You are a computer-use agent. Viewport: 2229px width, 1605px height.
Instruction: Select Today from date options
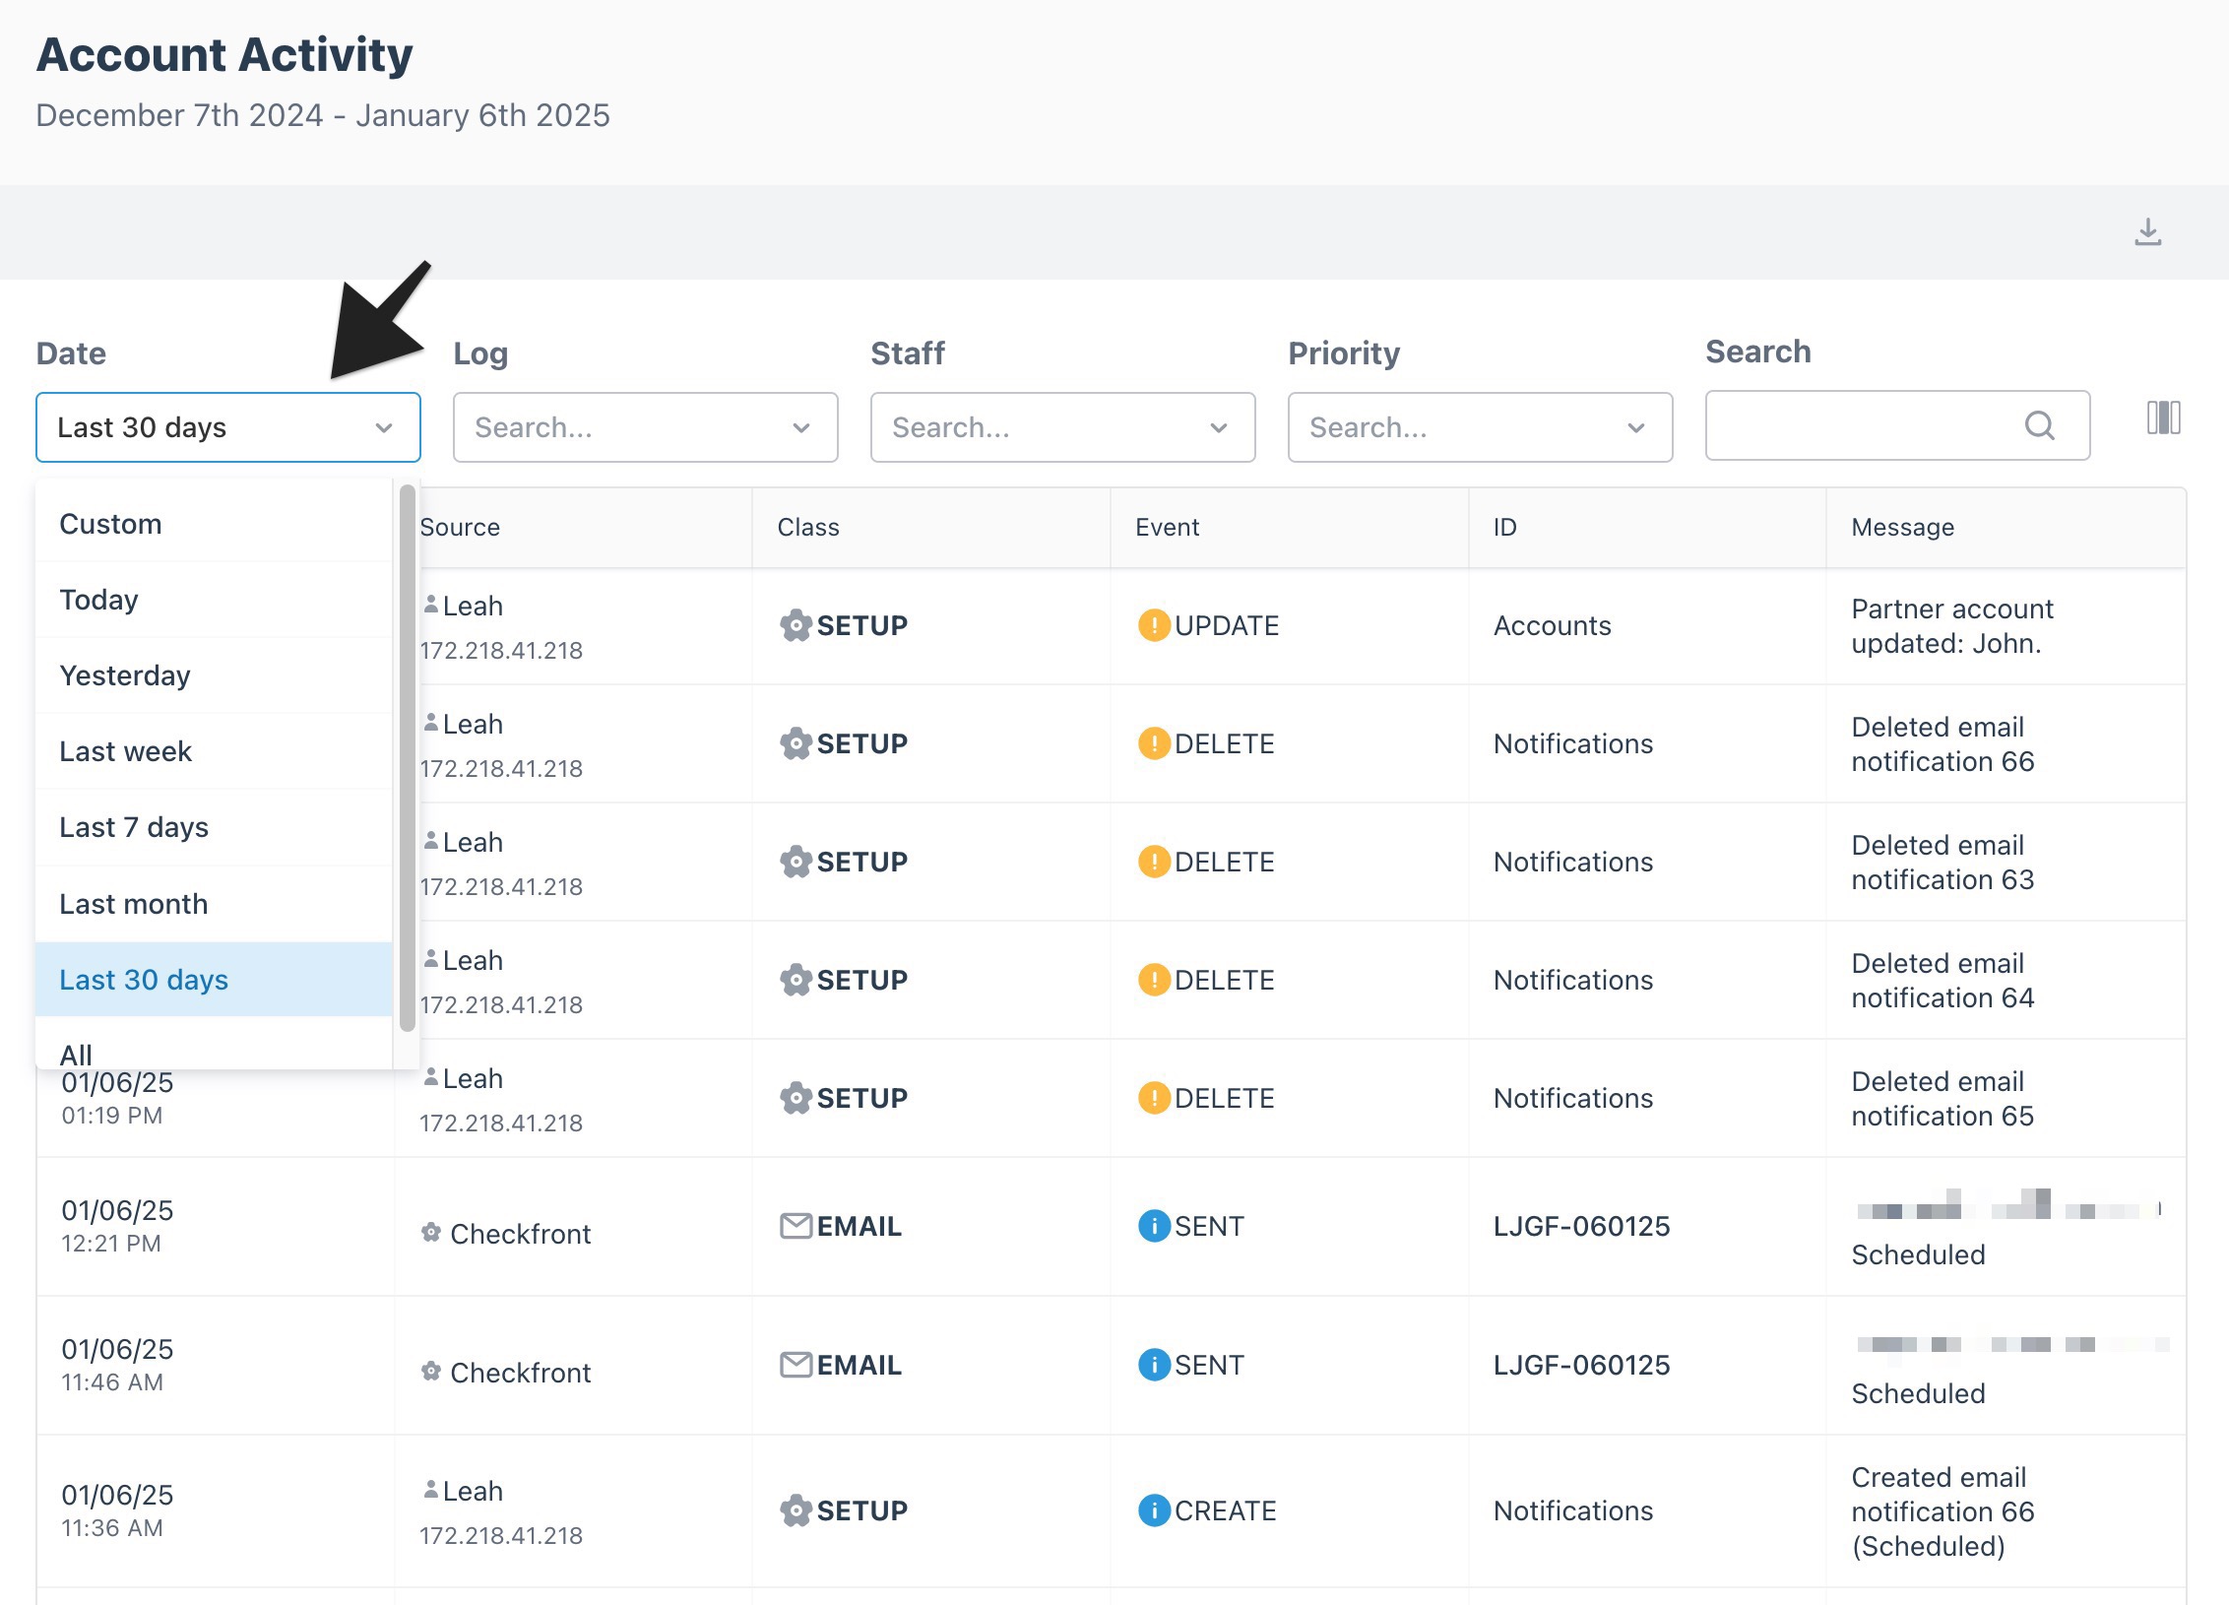[x=214, y=600]
